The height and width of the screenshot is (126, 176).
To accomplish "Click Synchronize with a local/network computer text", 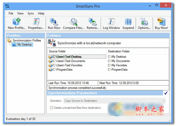I will (x=89, y=43).
